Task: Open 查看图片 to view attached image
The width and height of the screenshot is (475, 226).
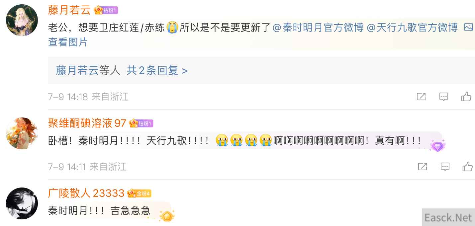Action: point(68,42)
